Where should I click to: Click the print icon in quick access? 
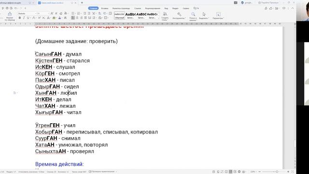point(7,8)
